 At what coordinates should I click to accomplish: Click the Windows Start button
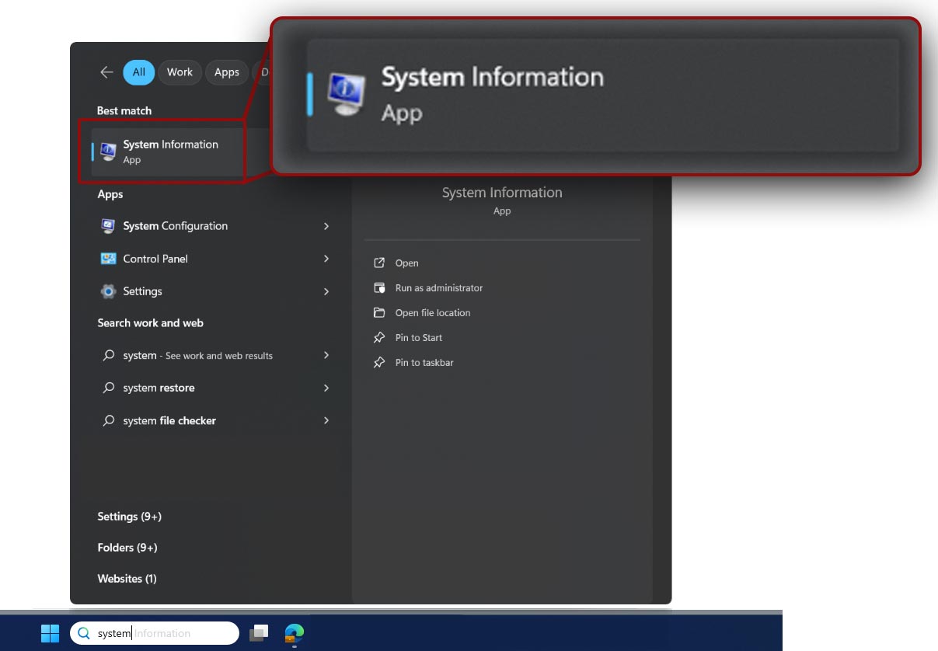[x=50, y=633]
